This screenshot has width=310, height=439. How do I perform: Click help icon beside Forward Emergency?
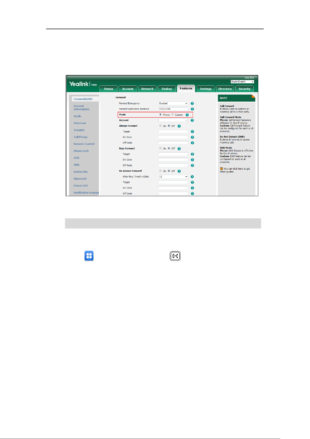192,103
